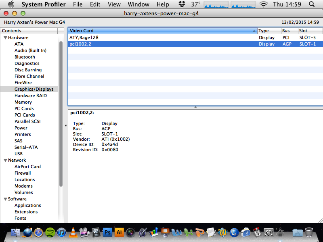This screenshot has height=242, width=323.
Task: Open Illustrator (Ai) from the dock
Action: tap(119, 233)
